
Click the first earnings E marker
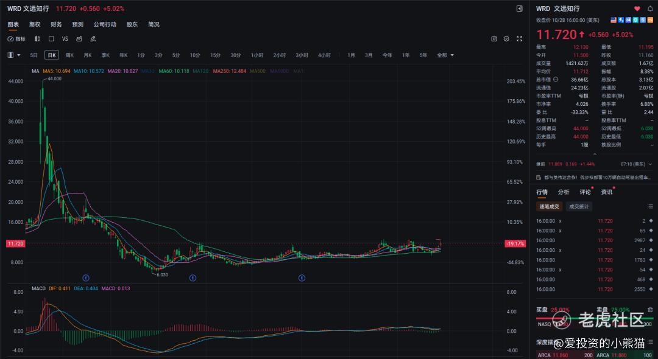click(86, 277)
